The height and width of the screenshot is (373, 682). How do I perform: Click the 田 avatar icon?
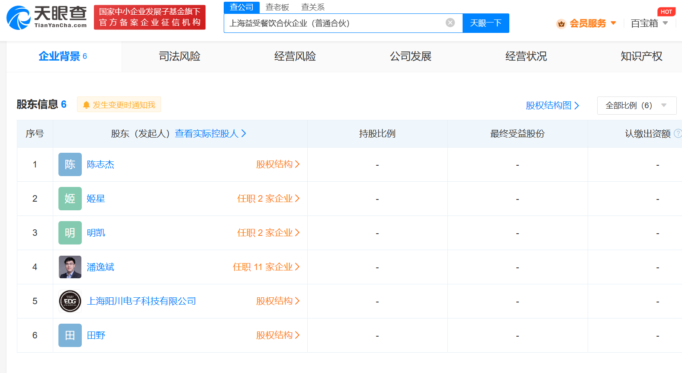(x=70, y=335)
